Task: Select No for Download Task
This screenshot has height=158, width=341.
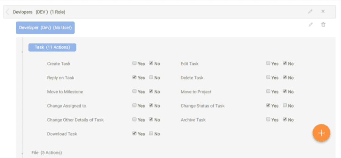Action: pyautogui.click(x=151, y=134)
